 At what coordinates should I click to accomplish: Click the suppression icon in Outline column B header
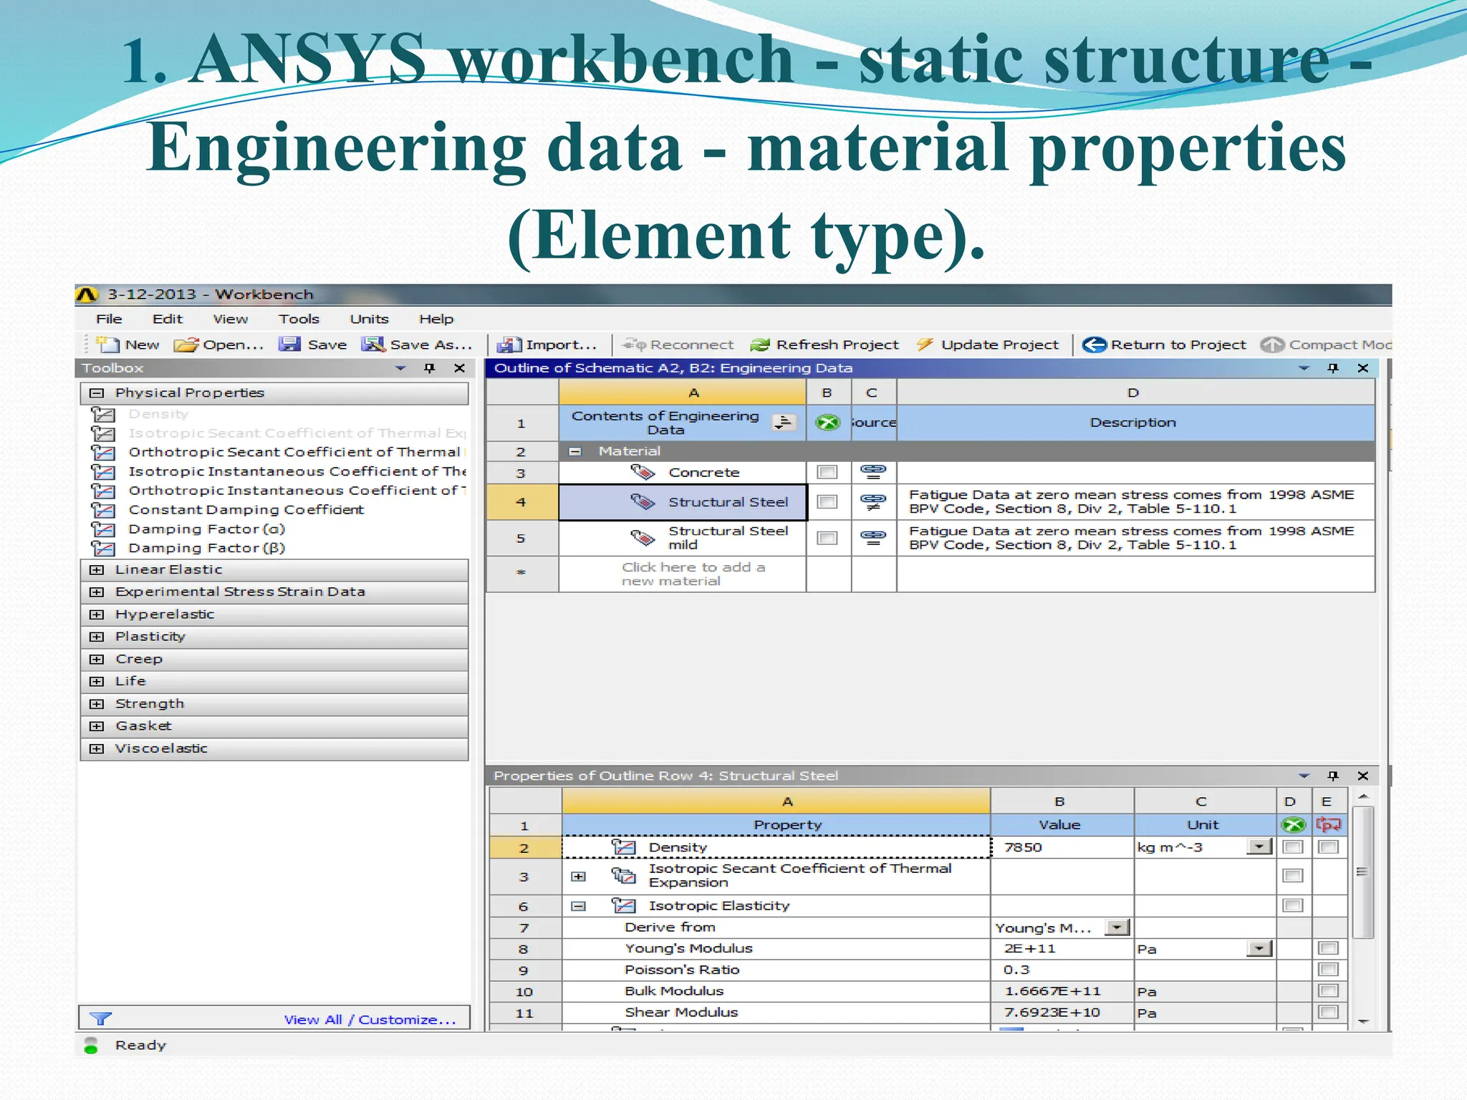coord(828,423)
